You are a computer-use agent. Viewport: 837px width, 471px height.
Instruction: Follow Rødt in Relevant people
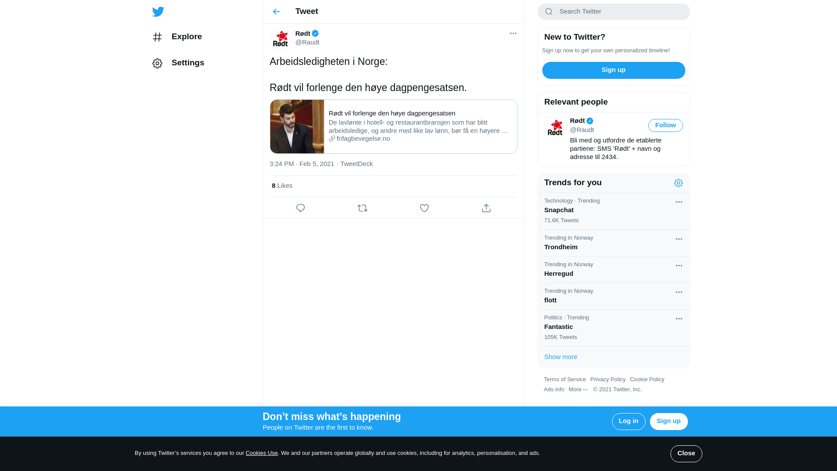pyautogui.click(x=665, y=125)
